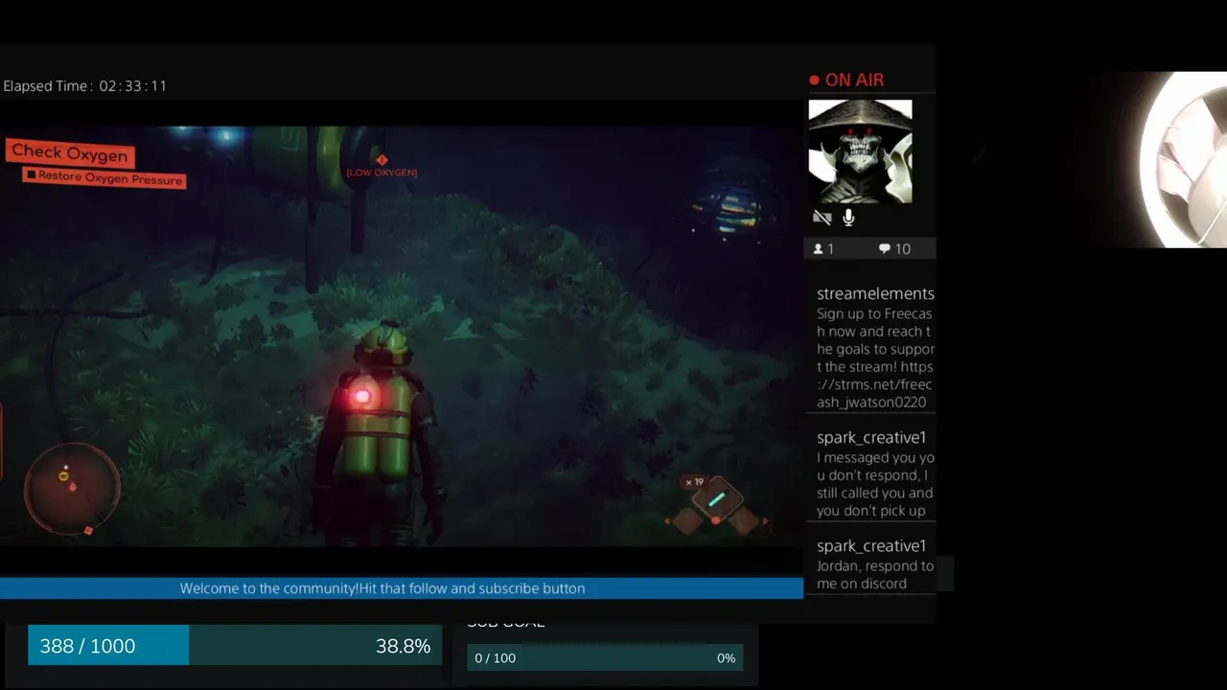Click the streamer skull avatar thumbnail

pos(860,151)
